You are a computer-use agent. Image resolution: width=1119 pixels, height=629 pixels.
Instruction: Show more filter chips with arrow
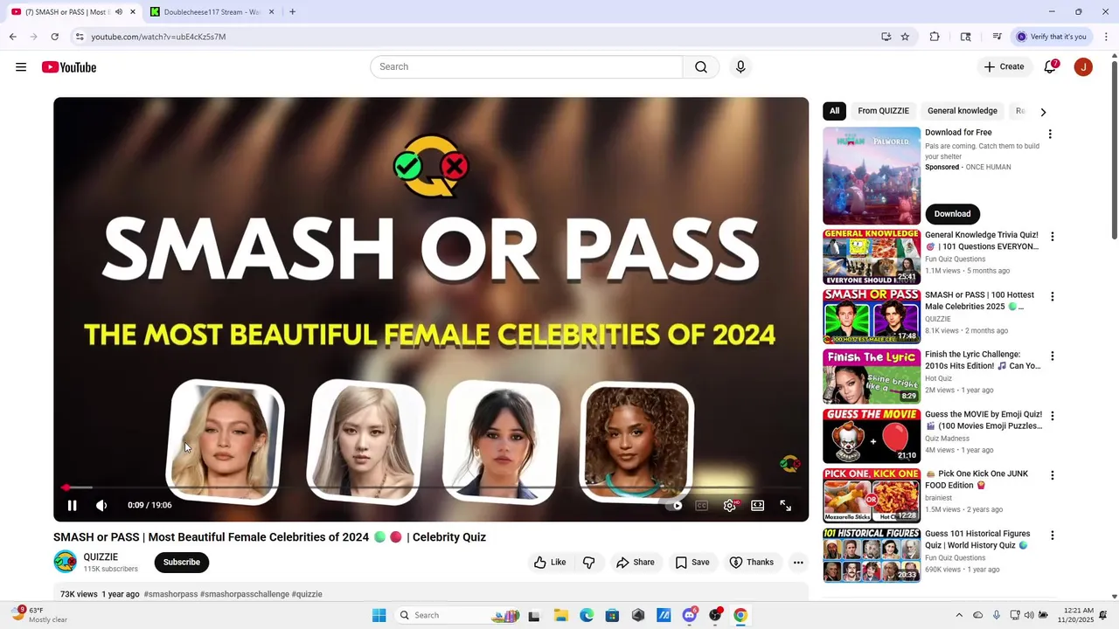[1043, 112]
